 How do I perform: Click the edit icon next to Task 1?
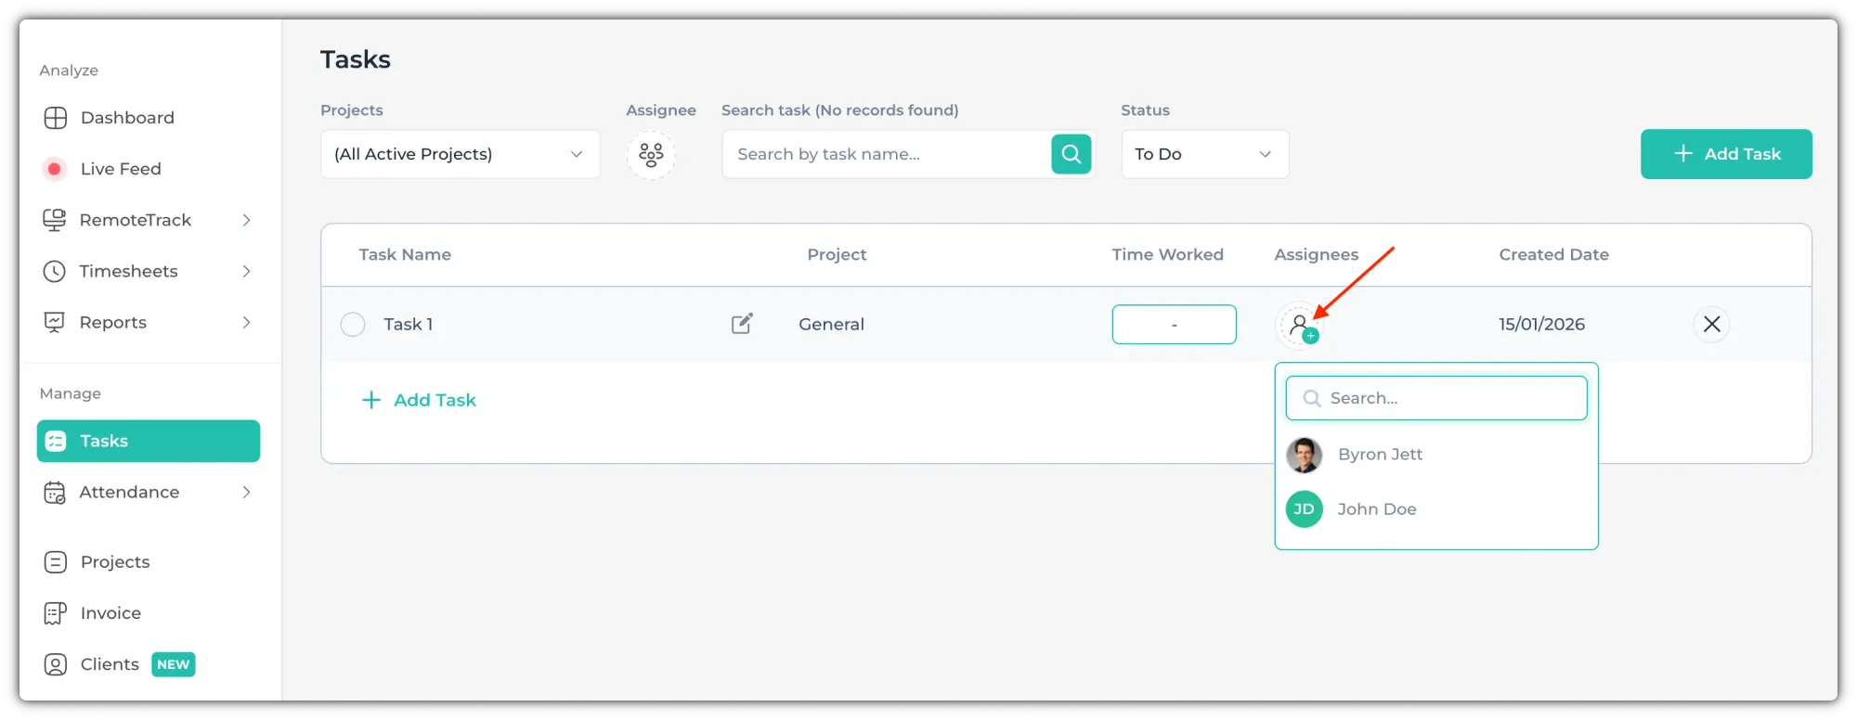coord(742,324)
